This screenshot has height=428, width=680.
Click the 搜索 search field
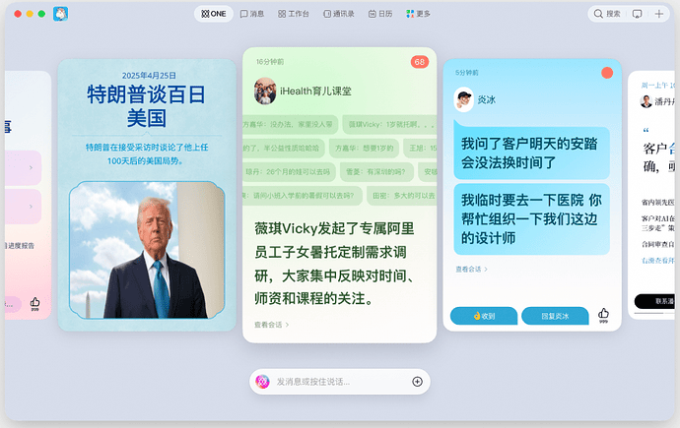[607, 14]
